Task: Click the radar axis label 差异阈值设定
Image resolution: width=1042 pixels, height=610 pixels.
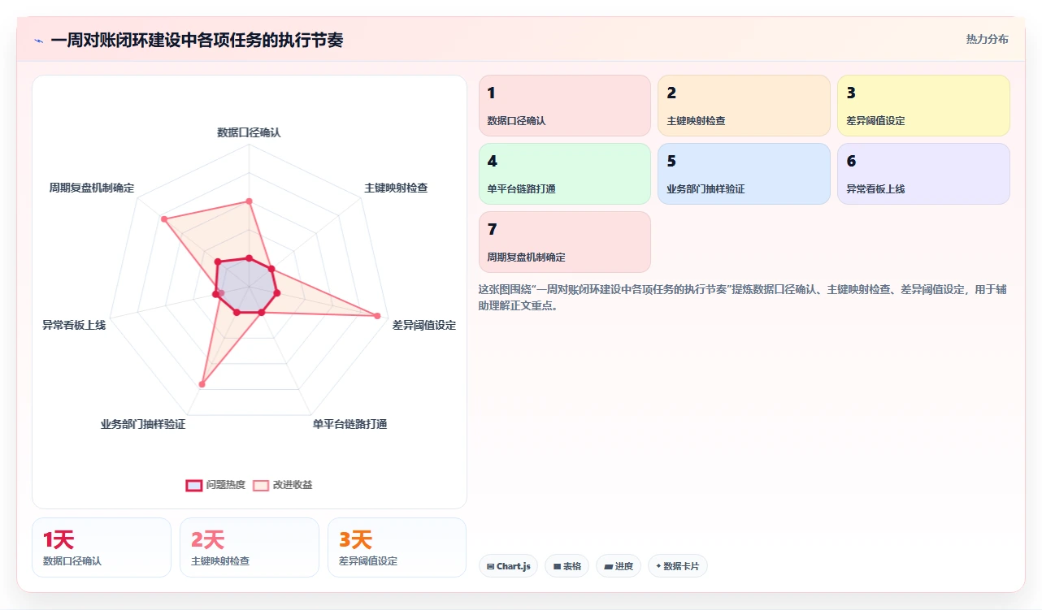Action: (x=424, y=325)
